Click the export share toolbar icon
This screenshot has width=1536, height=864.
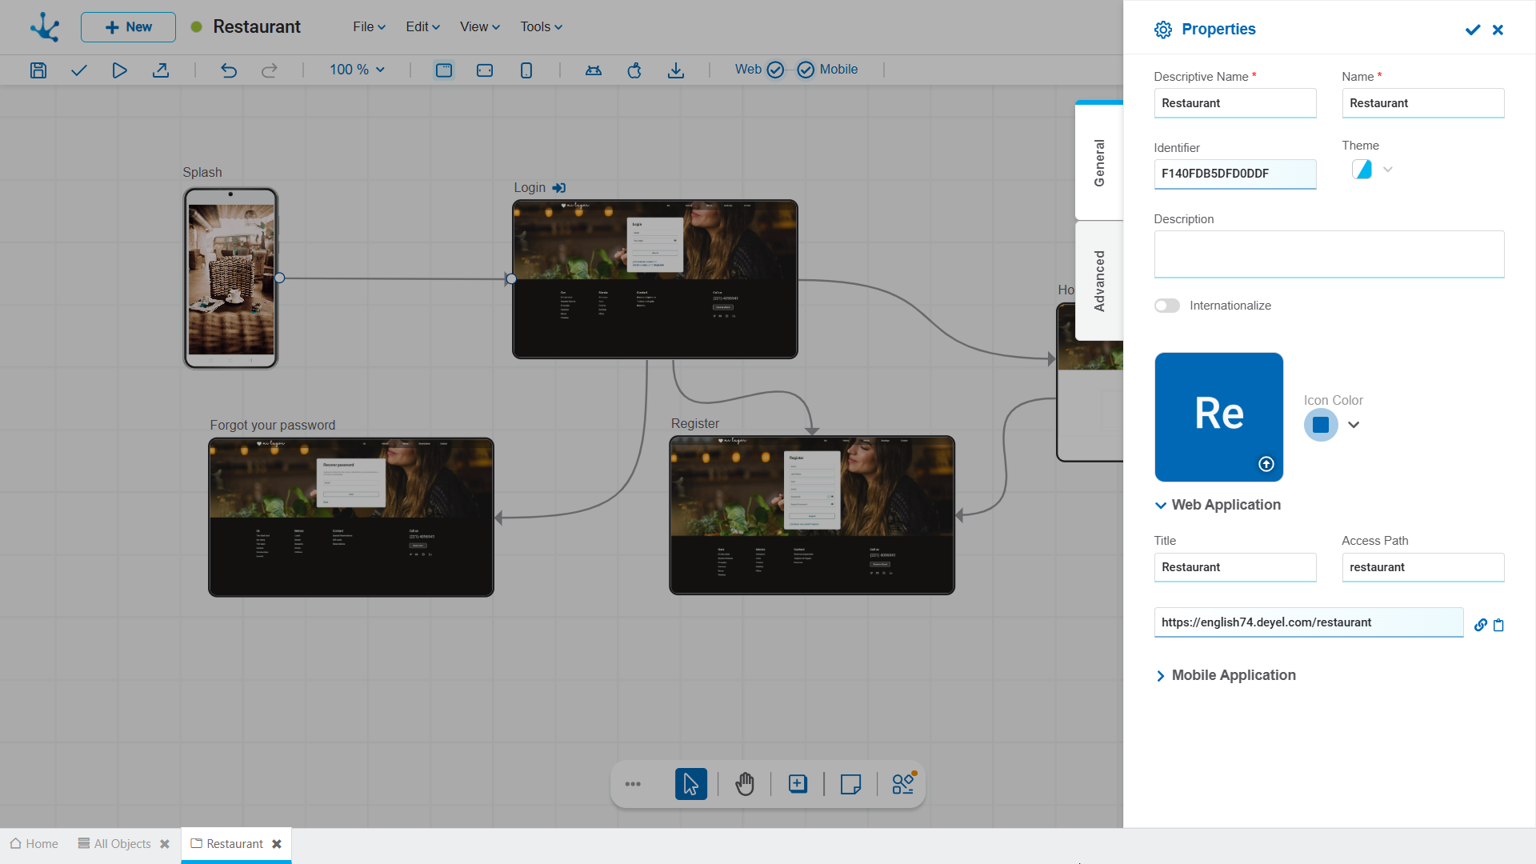[x=161, y=70]
